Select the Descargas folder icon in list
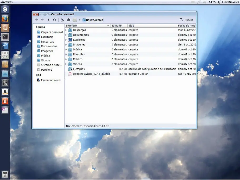Screen dimensions: 240x180 coord(70,30)
